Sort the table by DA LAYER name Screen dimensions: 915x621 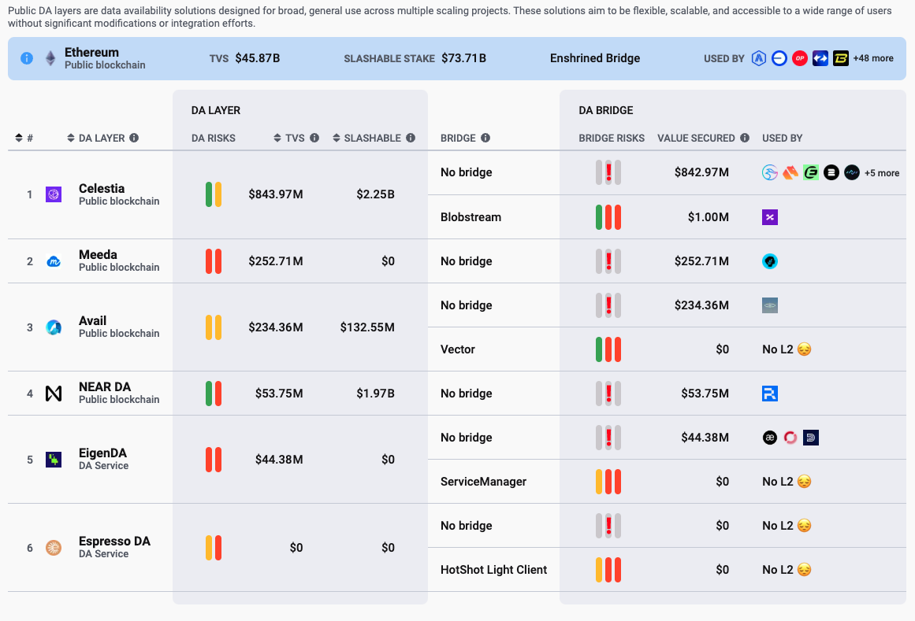point(96,138)
